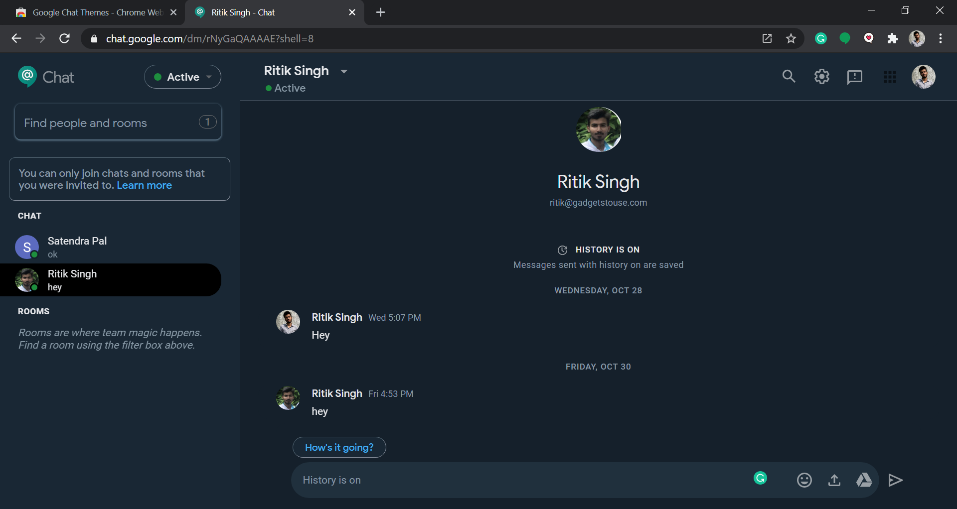Close the Ritik Singh - Chat tab
This screenshot has height=509, width=957.
352,12
